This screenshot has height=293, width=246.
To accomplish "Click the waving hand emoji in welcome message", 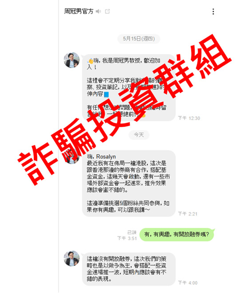I will coord(90,61).
